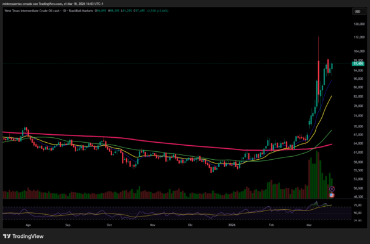The height and width of the screenshot is (244, 370).
Task: Open the USD currency selector
Action: pyautogui.click(x=358, y=12)
